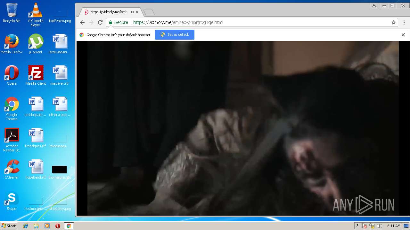Image resolution: width=410 pixels, height=230 pixels.
Task: Select the Opera desktop shortcut
Action: click(x=12, y=75)
